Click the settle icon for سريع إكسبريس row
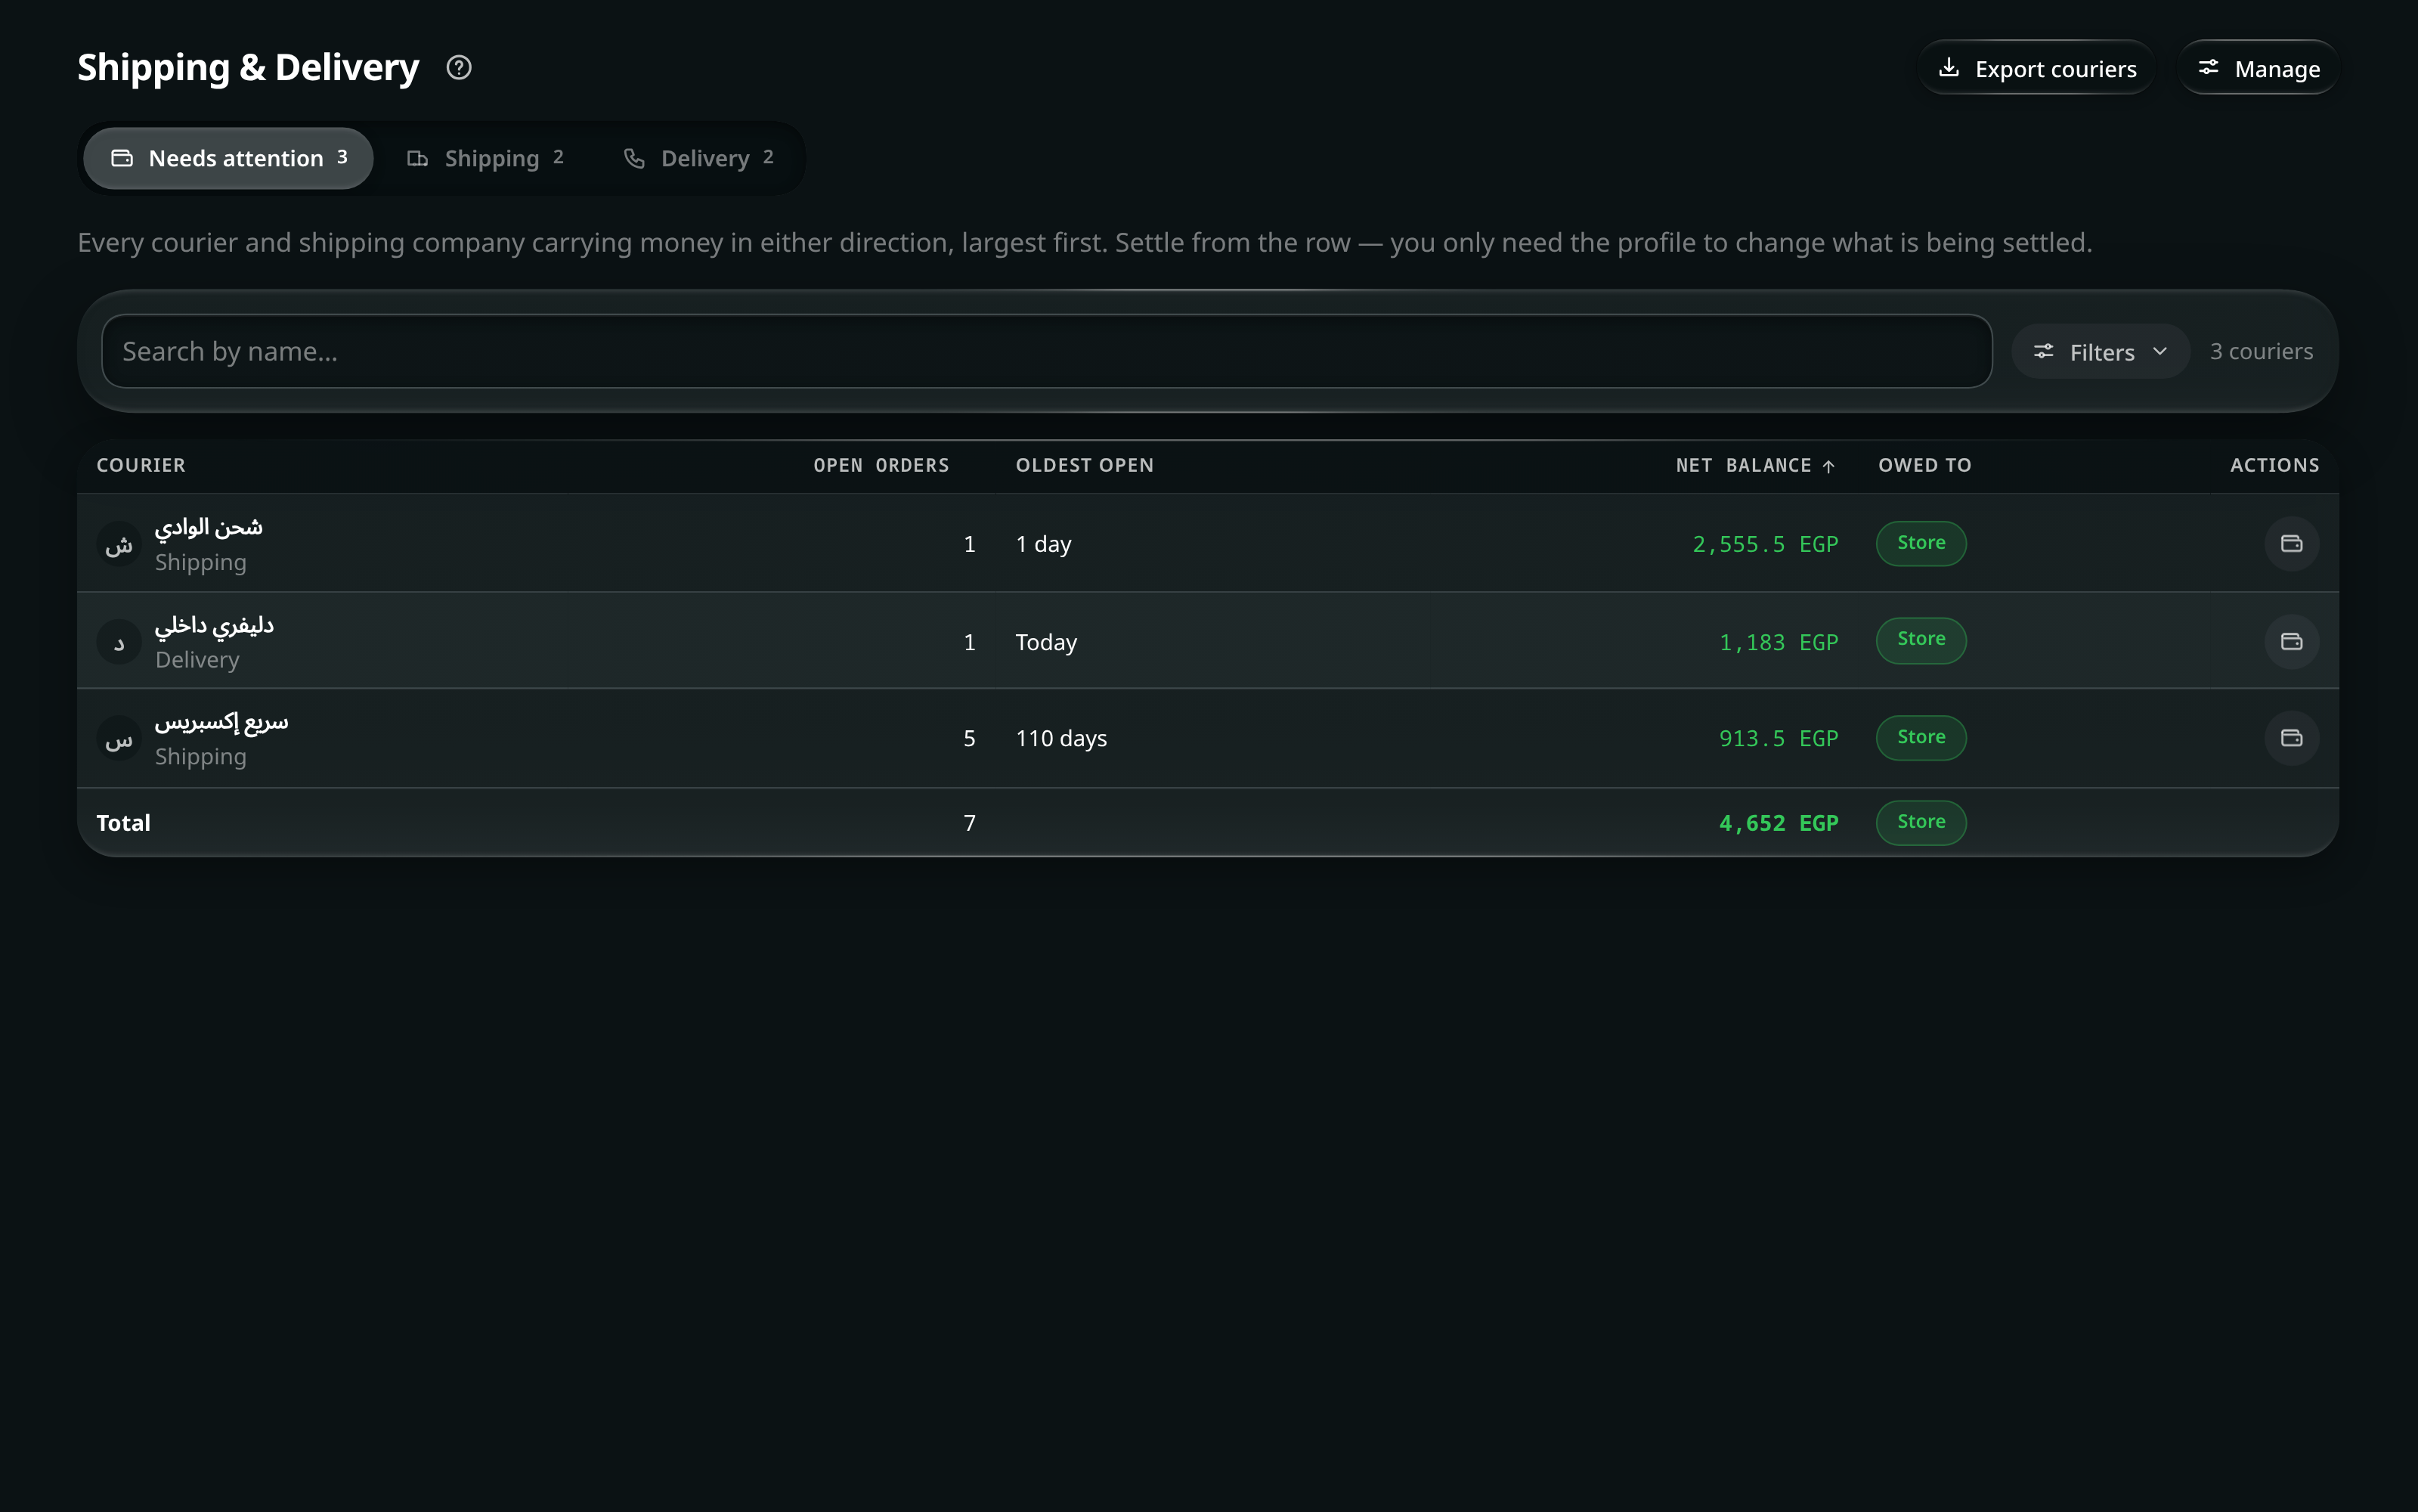 (2291, 738)
